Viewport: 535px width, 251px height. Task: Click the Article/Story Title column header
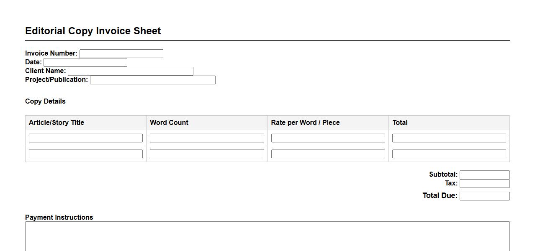[x=57, y=122]
